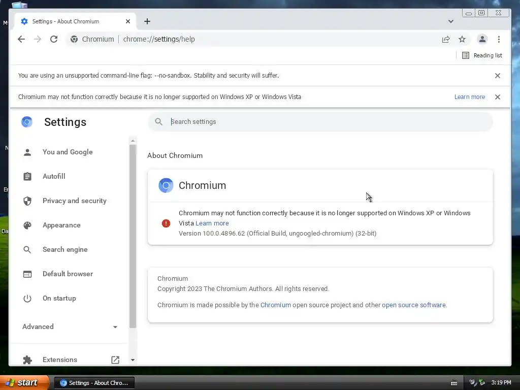This screenshot has height=390, width=520.
Task: Open the Reading list panel
Action: pyautogui.click(x=482, y=55)
